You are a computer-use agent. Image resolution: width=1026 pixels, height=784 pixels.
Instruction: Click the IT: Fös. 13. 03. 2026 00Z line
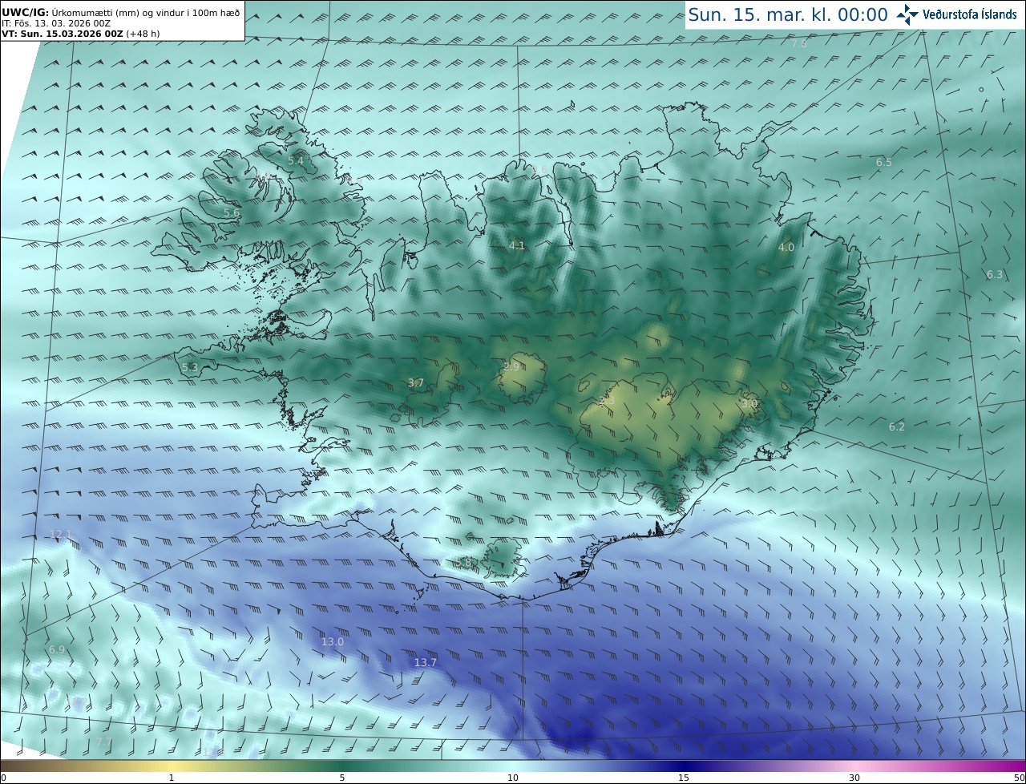56,23
